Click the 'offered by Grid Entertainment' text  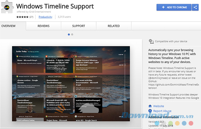pos(34,12)
